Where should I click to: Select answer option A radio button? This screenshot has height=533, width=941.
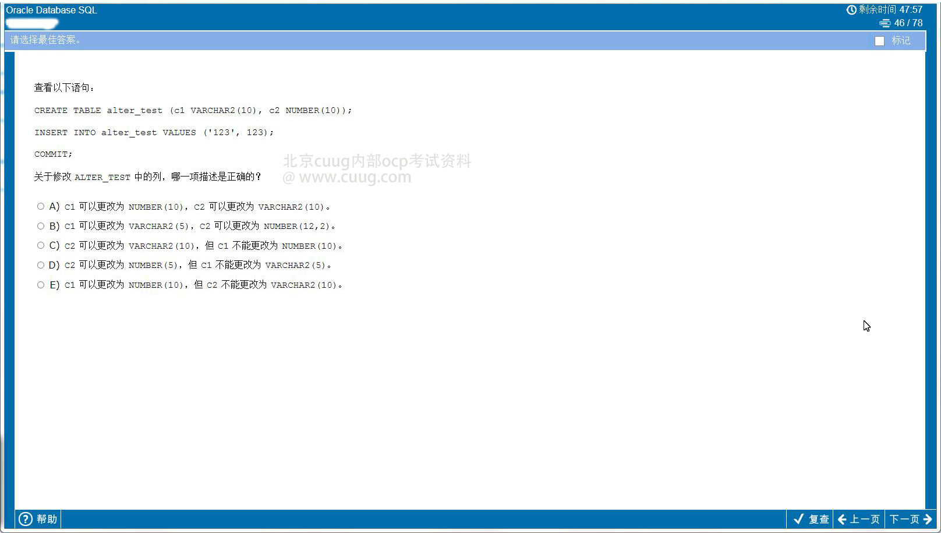41,206
